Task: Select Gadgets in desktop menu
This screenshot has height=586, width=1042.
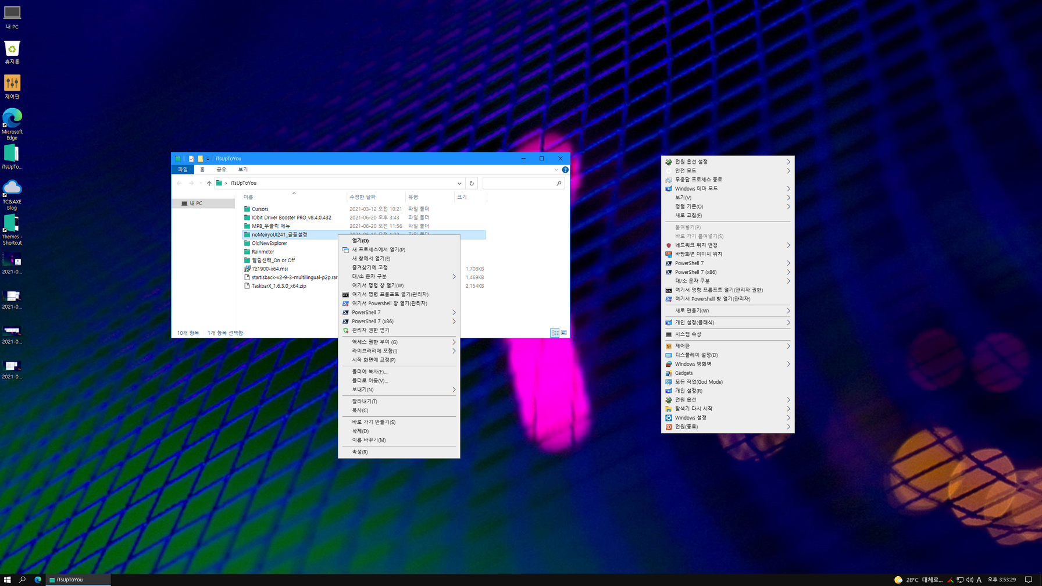Action: click(x=727, y=373)
